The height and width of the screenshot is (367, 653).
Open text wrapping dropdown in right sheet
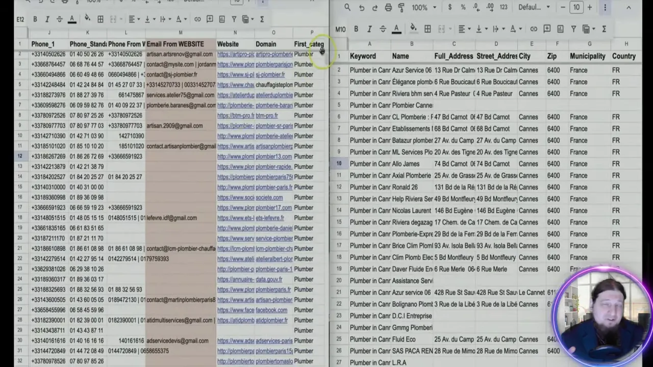[498, 29]
